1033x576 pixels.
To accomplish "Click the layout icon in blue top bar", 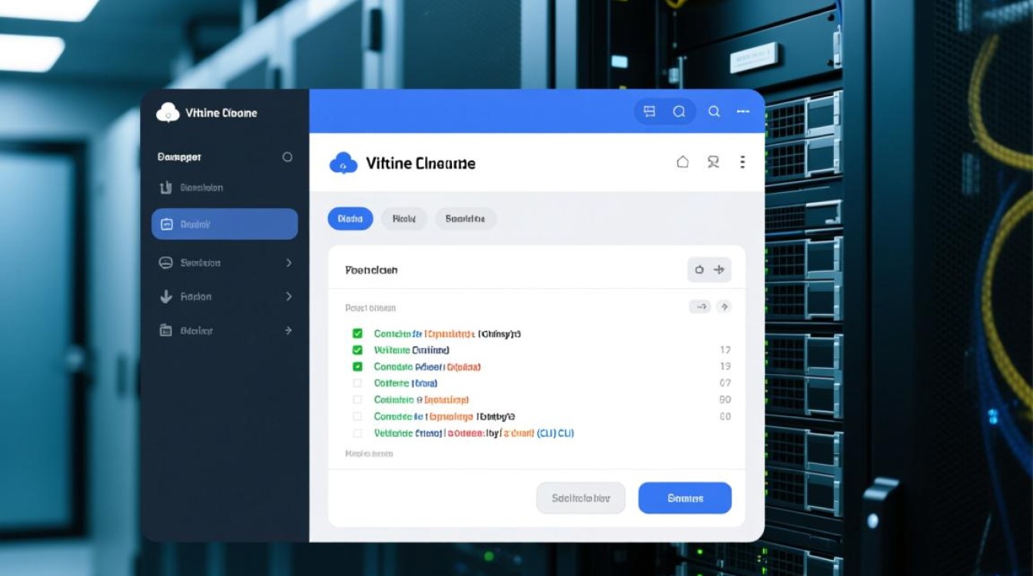I will pyautogui.click(x=649, y=111).
